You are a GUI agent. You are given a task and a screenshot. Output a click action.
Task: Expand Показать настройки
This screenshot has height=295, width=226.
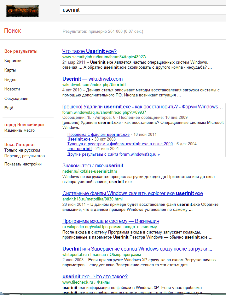point(23,164)
